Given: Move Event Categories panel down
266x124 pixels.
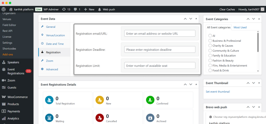Looking at the screenshot, I should click(x=254, y=19).
